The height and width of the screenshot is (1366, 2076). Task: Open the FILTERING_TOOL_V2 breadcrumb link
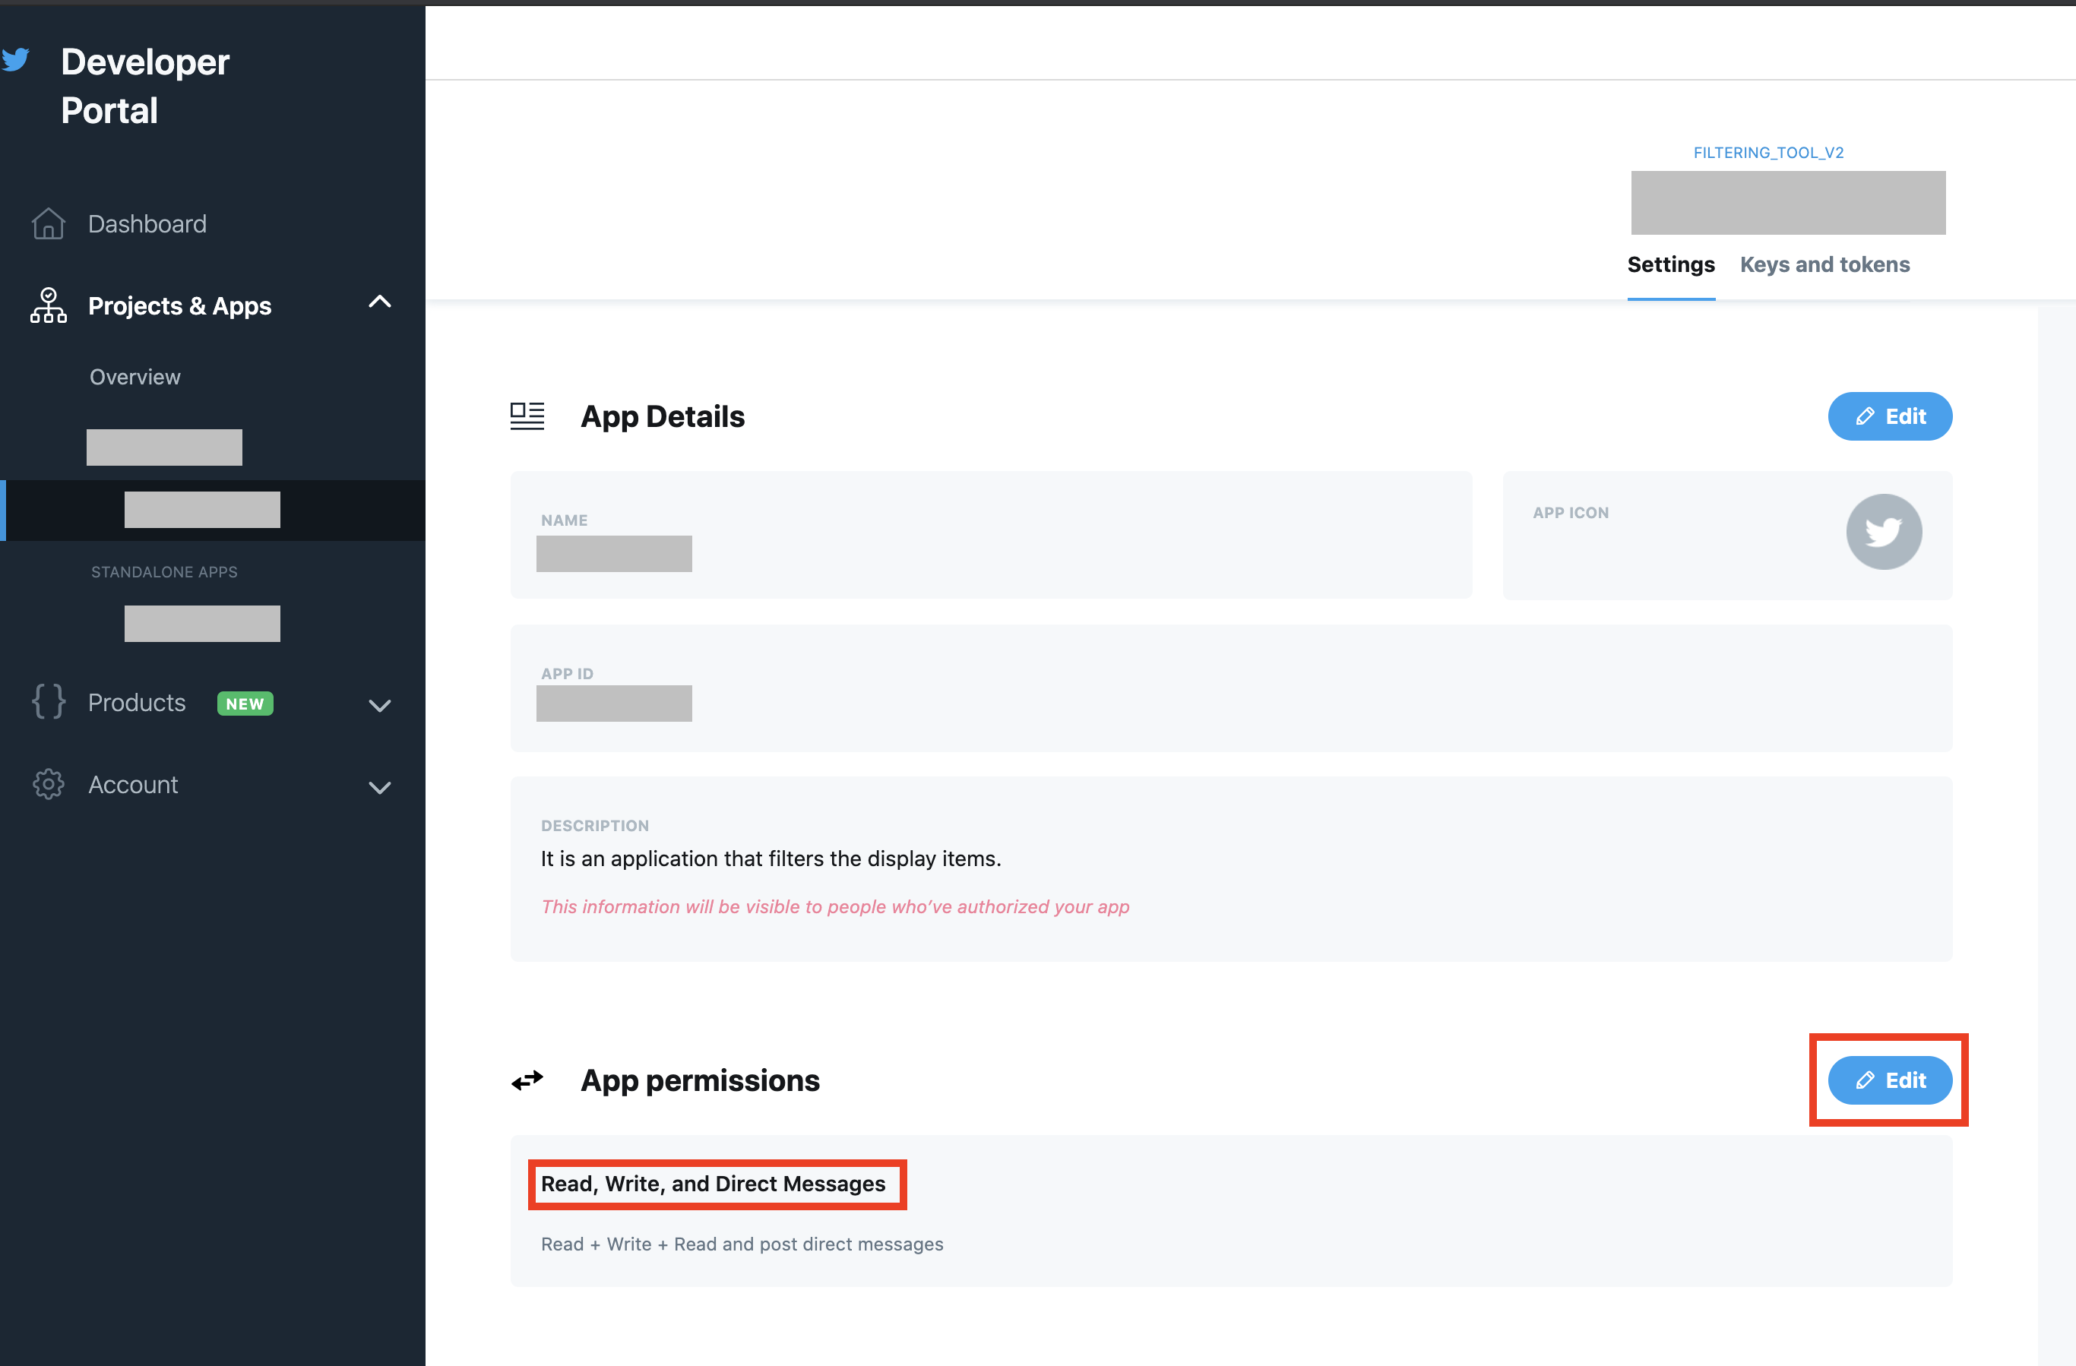pyautogui.click(x=1768, y=153)
